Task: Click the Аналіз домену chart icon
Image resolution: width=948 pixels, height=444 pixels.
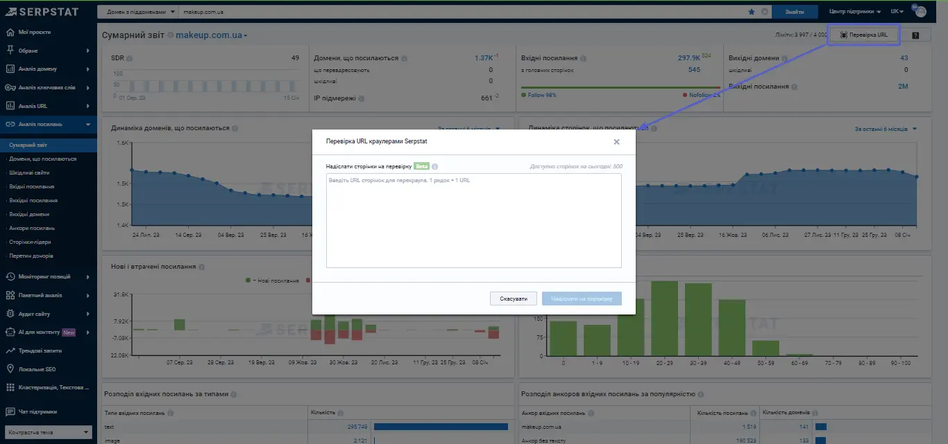Action: click(10, 69)
